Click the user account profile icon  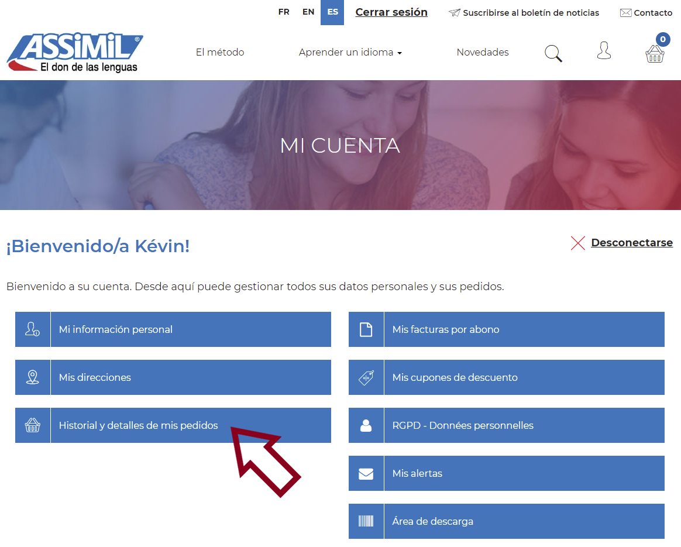(x=604, y=51)
